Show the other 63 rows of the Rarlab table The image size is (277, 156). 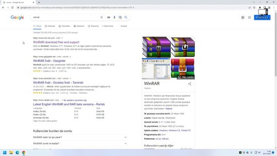coord(45,121)
